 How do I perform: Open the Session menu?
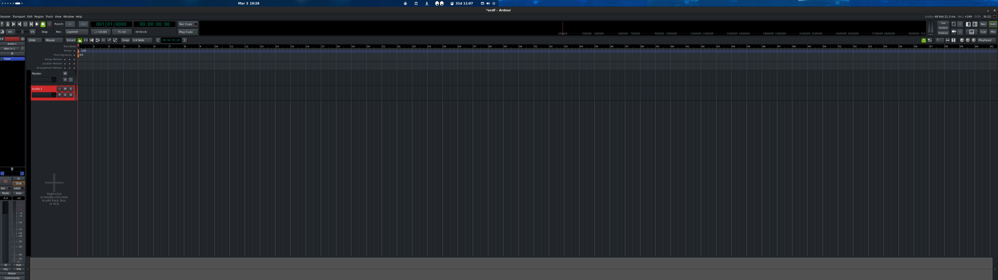(5, 17)
